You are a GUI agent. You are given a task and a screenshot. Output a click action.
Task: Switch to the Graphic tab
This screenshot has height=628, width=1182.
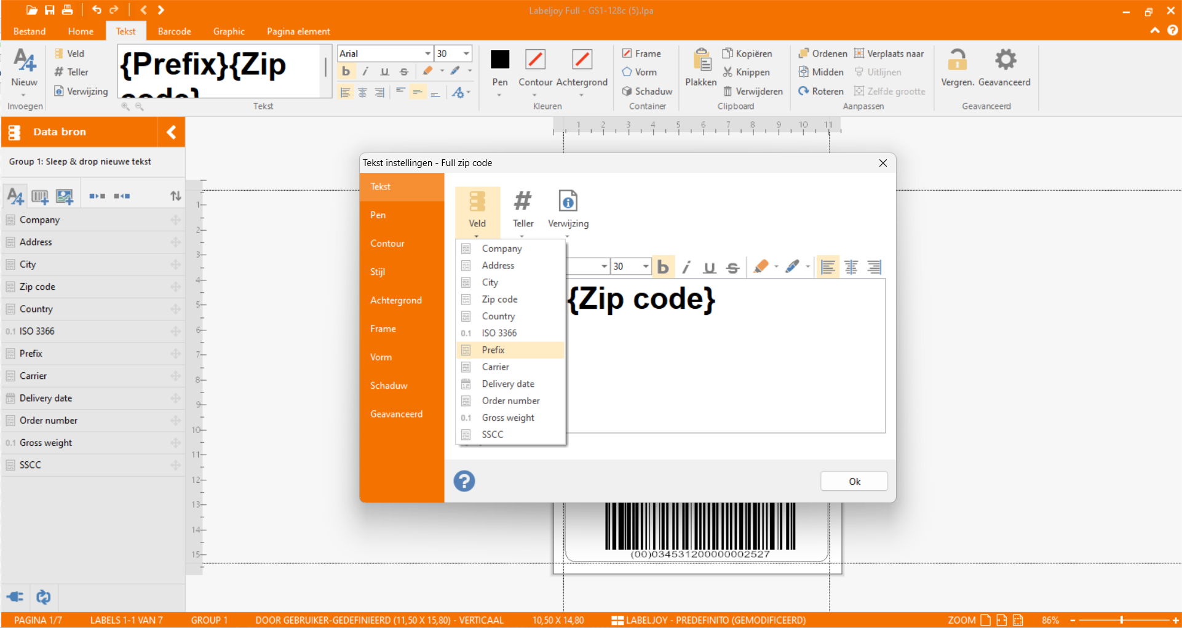[229, 31]
